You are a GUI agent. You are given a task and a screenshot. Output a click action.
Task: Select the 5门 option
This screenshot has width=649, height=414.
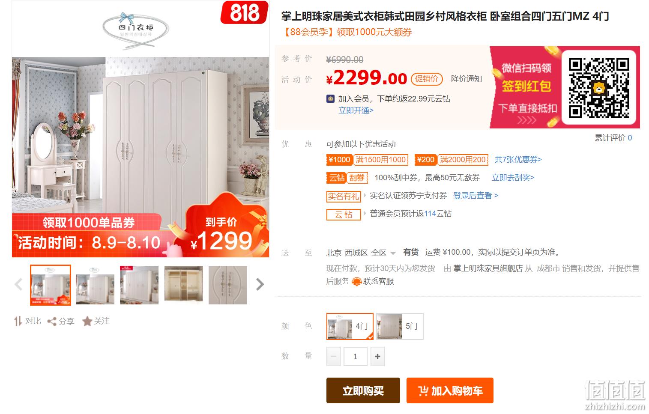click(400, 326)
